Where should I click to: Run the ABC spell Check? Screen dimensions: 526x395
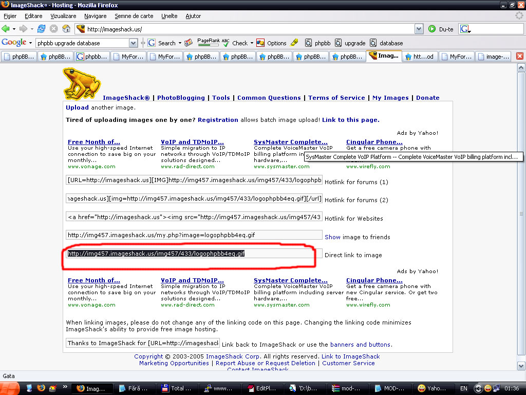point(235,43)
